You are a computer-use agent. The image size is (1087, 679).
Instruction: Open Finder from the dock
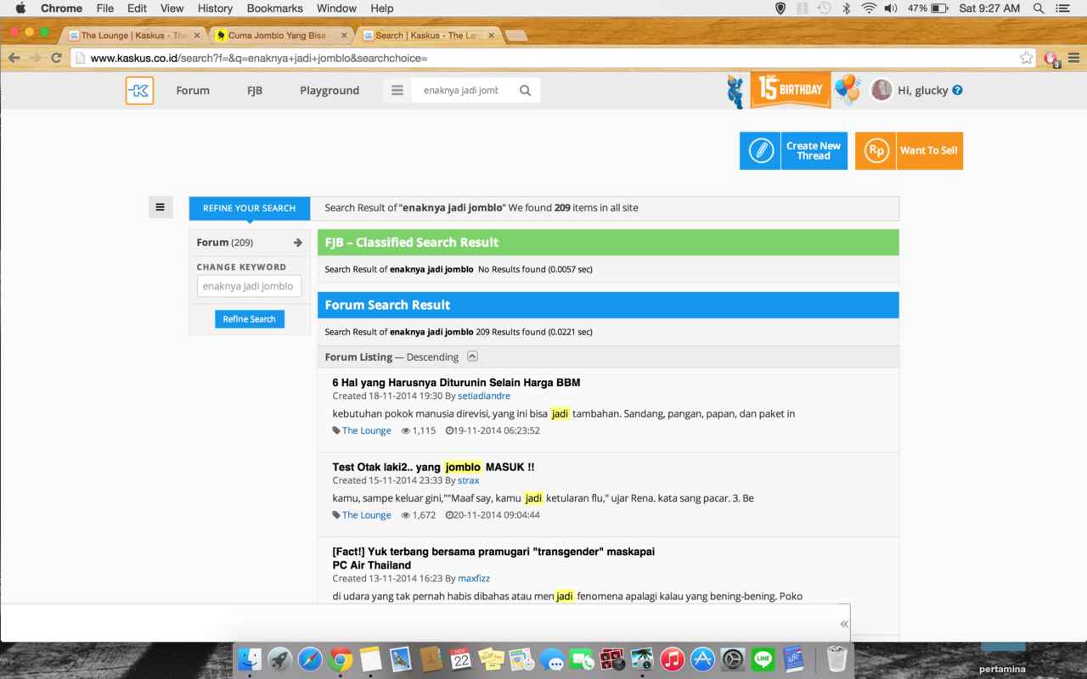point(250,659)
